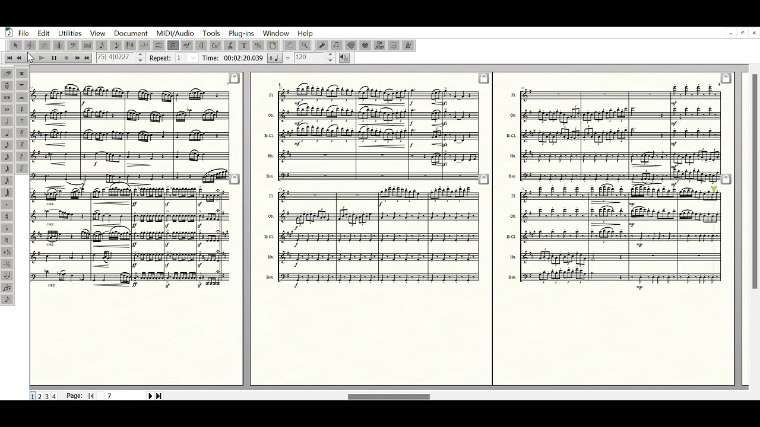Open the MIDI/Audio menu
Viewport: 760px width, 427px height.
click(x=175, y=33)
